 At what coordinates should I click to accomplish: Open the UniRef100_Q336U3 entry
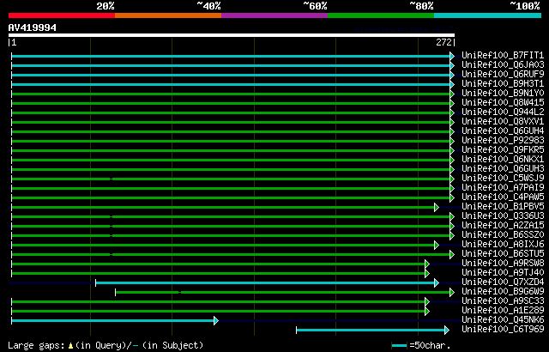click(503, 216)
